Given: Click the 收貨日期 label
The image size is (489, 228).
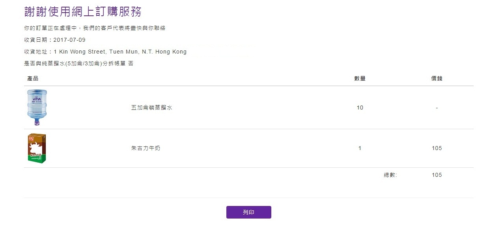Looking at the screenshot, I should coord(36,40).
